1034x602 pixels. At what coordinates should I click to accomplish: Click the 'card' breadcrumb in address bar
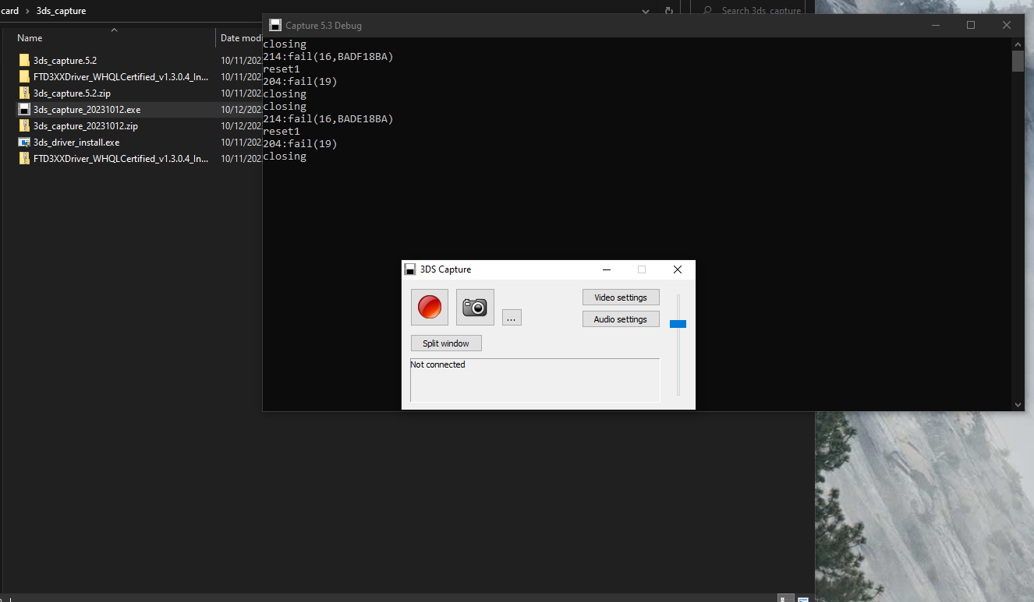coord(9,11)
